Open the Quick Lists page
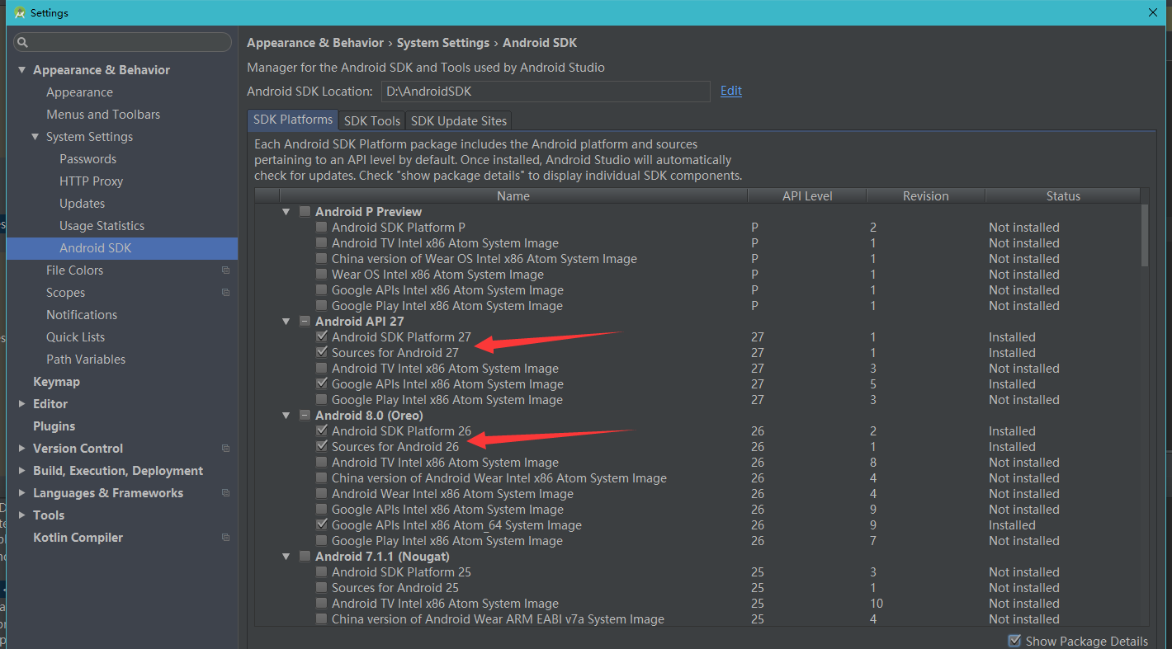The height and width of the screenshot is (649, 1172). [x=75, y=337]
